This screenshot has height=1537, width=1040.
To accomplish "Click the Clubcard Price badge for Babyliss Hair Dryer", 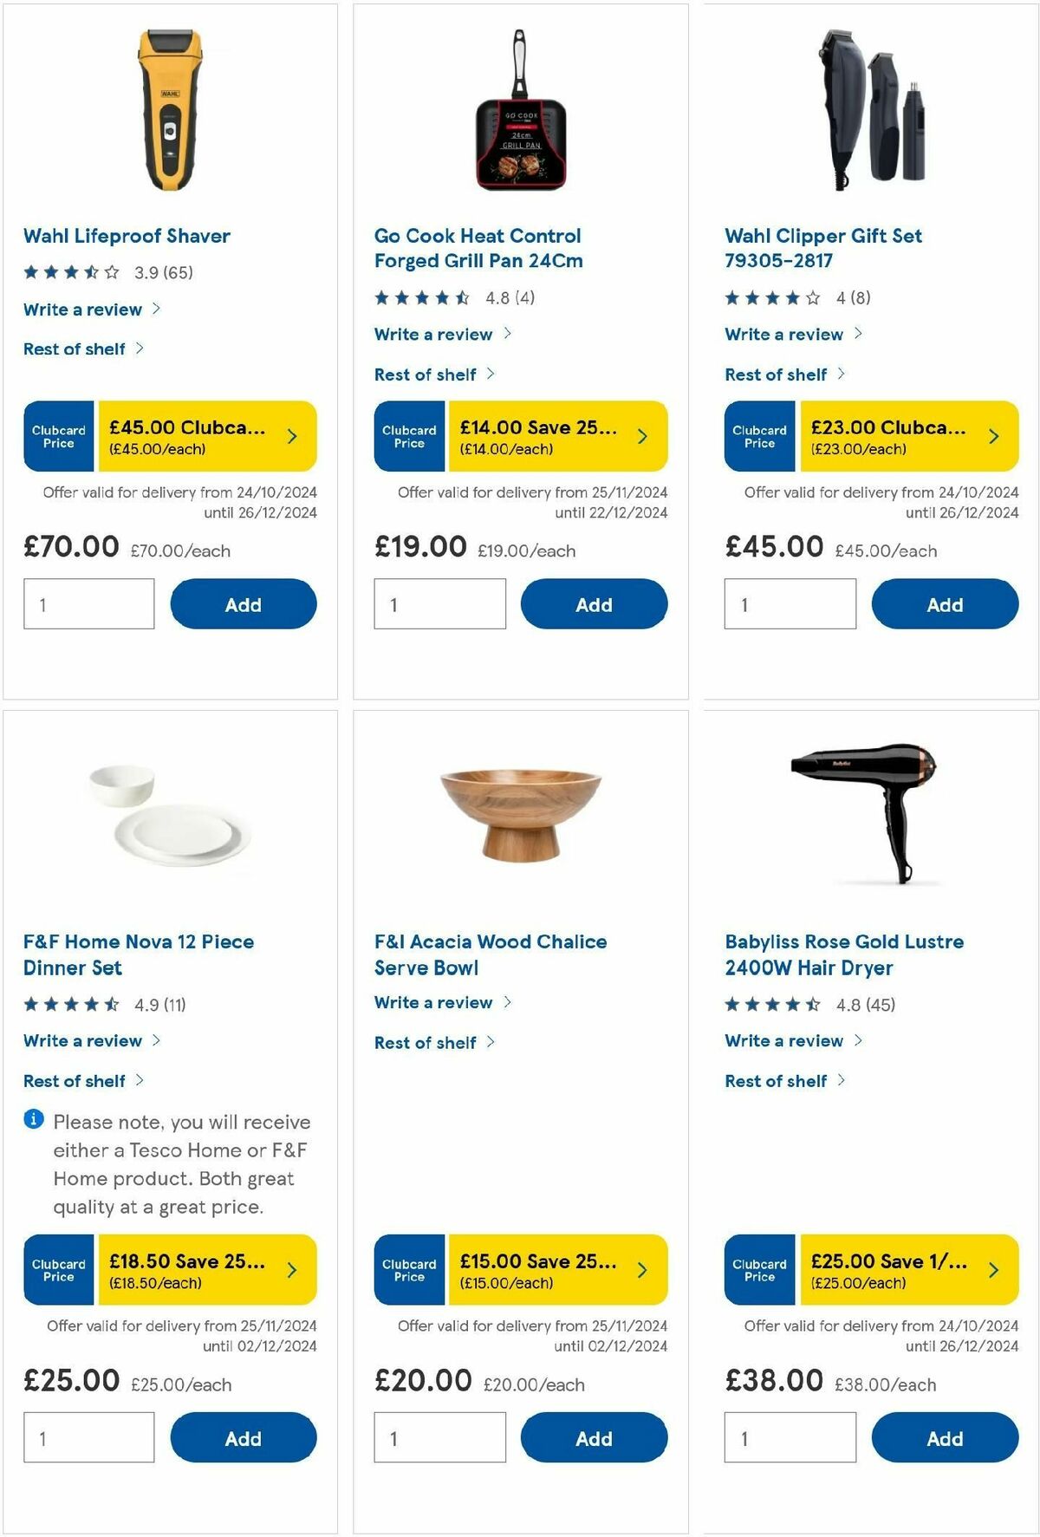I will point(758,1271).
